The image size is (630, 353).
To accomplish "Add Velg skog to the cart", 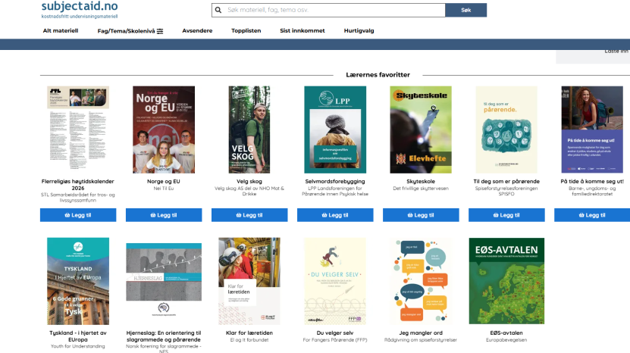I will (249, 215).
